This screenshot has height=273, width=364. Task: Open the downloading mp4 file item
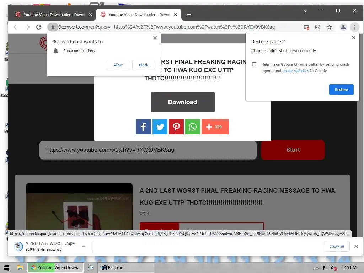[x=44, y=246]
